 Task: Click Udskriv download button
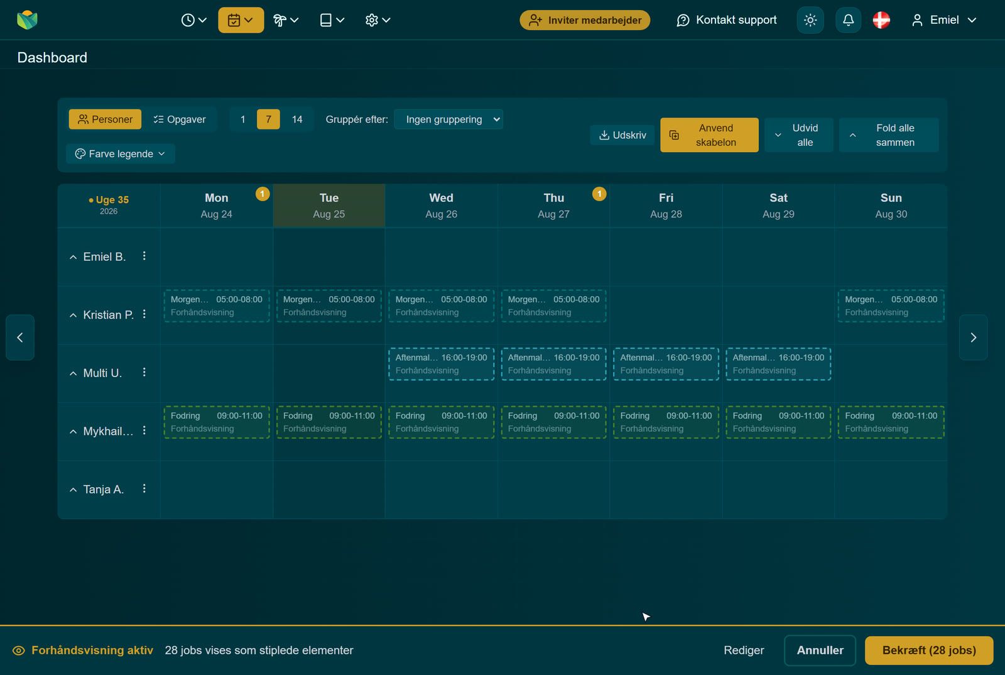tap(622, 135)
